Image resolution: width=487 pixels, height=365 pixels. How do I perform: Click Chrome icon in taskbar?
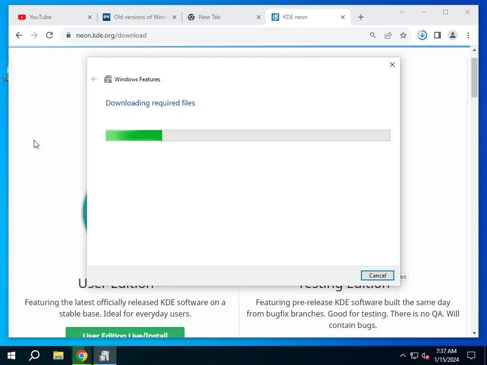82,355
